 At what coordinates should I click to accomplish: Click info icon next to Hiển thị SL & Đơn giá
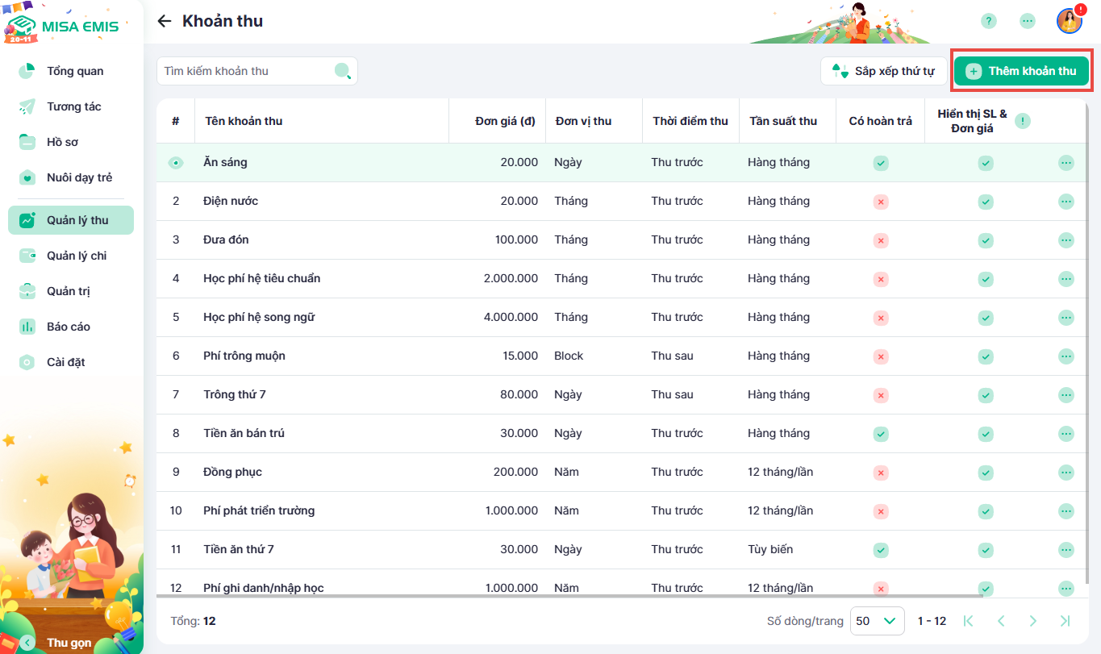(1023, 121)
